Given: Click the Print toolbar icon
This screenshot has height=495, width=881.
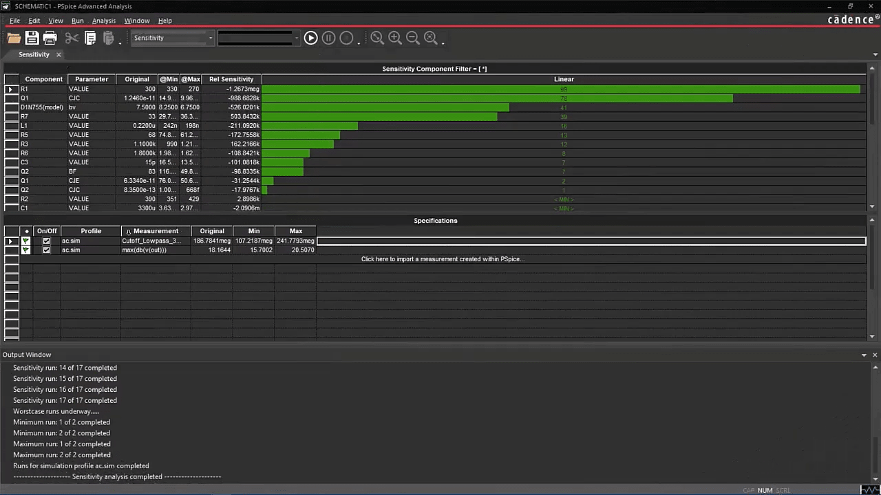Looking at the screenshot, I should point(50,38).
